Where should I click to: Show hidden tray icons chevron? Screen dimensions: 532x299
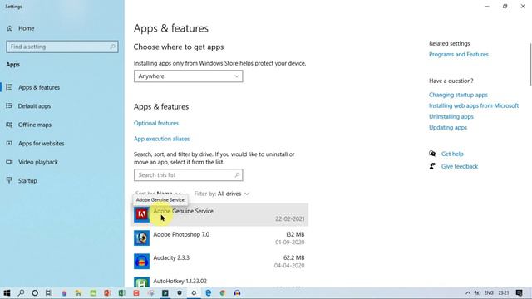click(468, 293)
